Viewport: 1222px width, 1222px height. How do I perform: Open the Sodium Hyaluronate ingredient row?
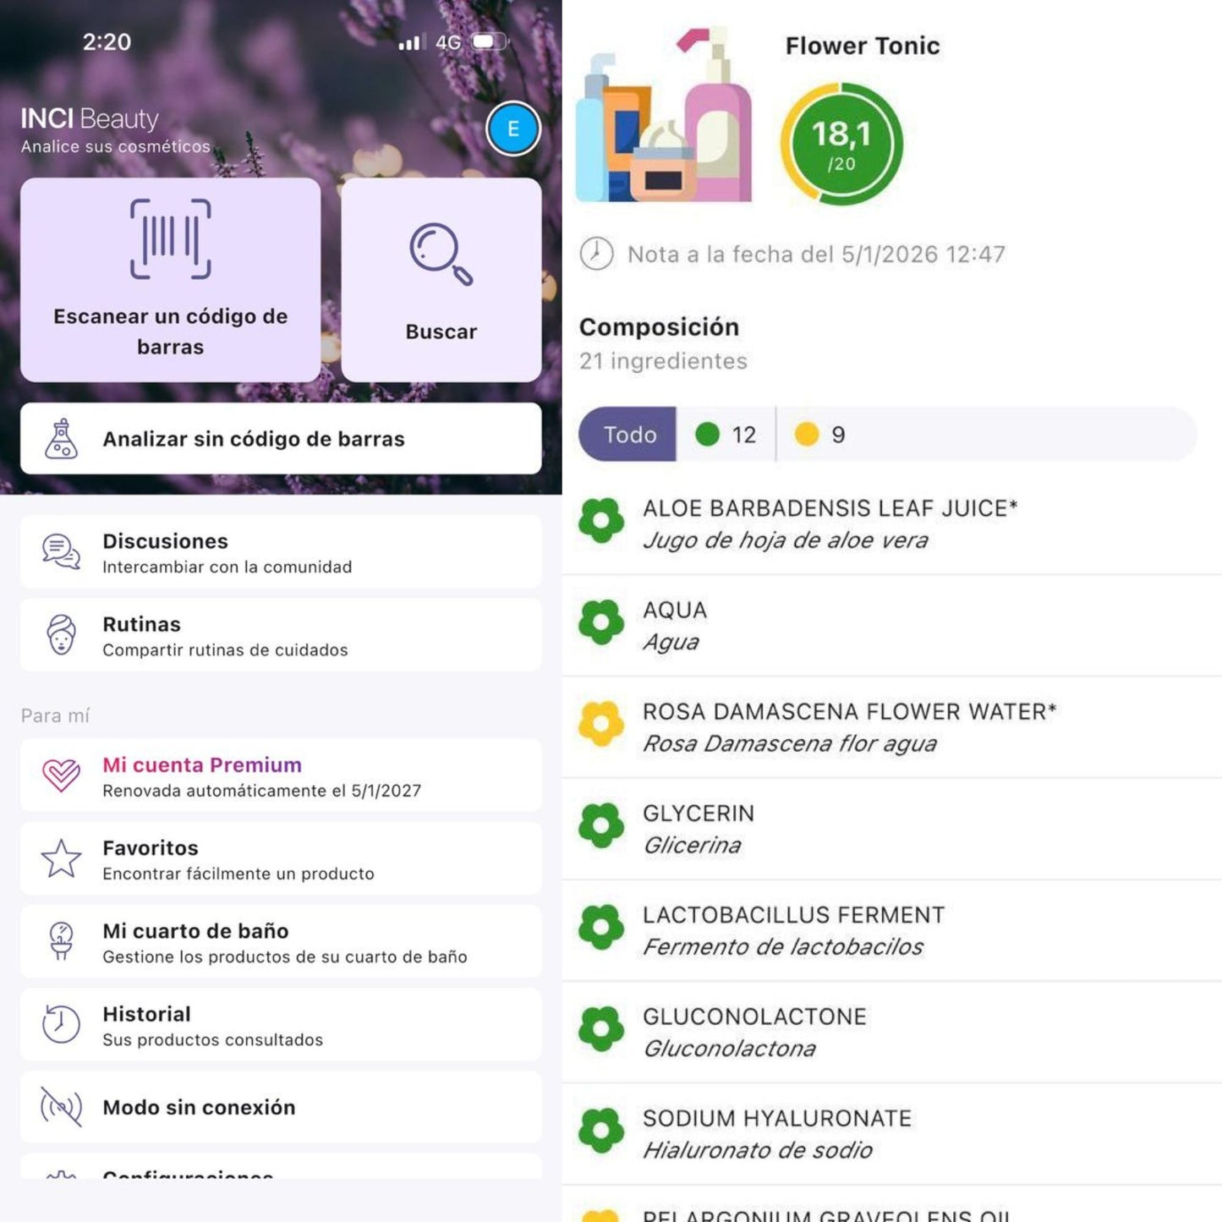pos(892,1134)
